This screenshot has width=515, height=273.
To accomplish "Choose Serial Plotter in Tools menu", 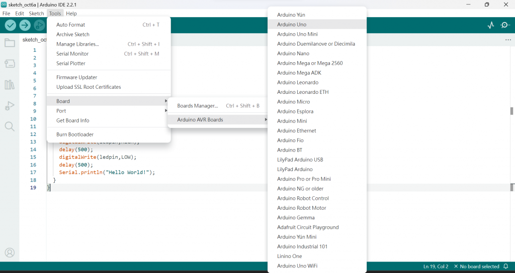I will point(109,63).
